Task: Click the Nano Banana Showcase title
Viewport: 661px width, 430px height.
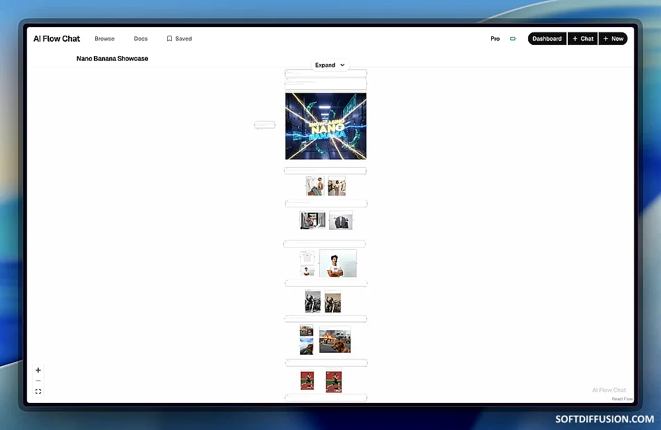Action: coord(112,59)
